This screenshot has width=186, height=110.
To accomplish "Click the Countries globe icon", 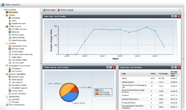I will (x=10, y=18).
